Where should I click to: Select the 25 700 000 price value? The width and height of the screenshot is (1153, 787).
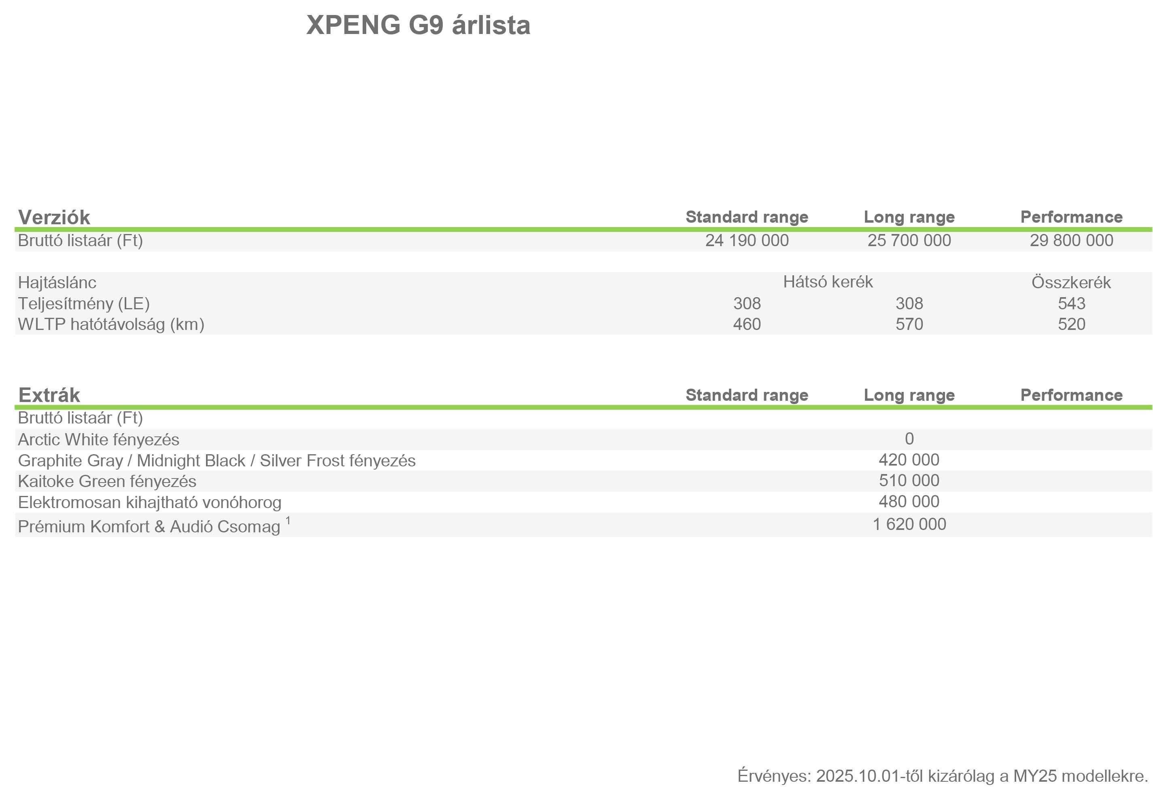point(909,240)
